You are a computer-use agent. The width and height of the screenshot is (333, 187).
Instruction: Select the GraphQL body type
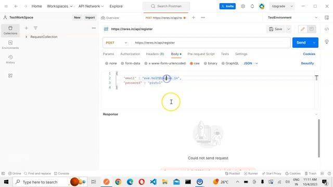(x=230, y=63)
